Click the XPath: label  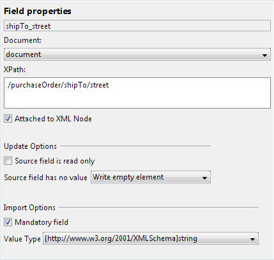15,70
